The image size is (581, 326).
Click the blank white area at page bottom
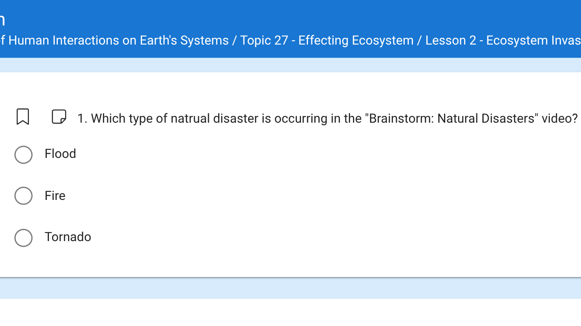290,312
